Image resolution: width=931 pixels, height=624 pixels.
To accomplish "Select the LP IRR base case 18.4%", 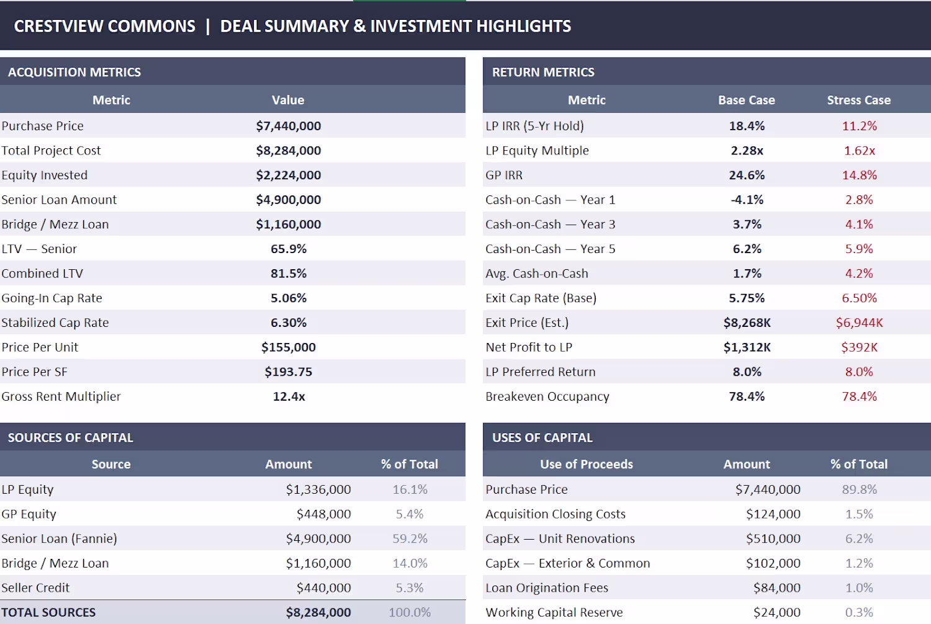I will [x=747, y=126].
